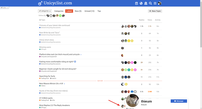Click '13h' activity time for New Maxxis Minion

point(158,84)
